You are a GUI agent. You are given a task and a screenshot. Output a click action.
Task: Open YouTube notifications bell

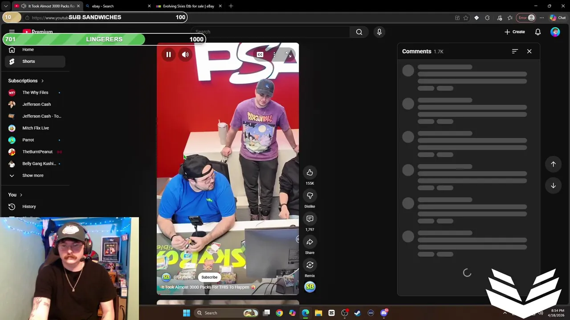pyautogui.click(x=538, y=32)
